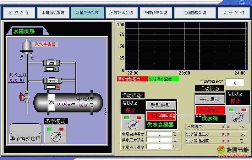Turn the 供水变频器 rotary selector switch
252x160 pixels.
click(x=133, y=122)
